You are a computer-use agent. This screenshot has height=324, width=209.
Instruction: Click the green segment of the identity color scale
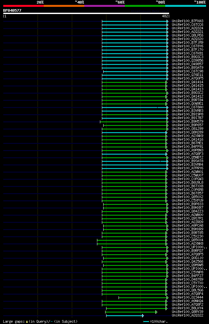tap(145, 6)
